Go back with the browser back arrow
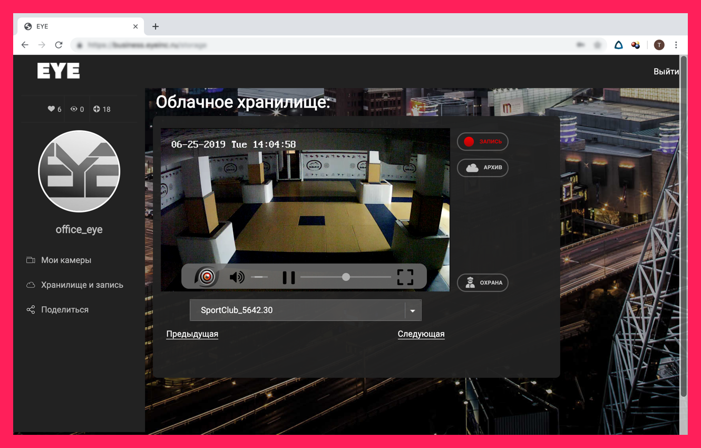701x448 pixels. 25,45
